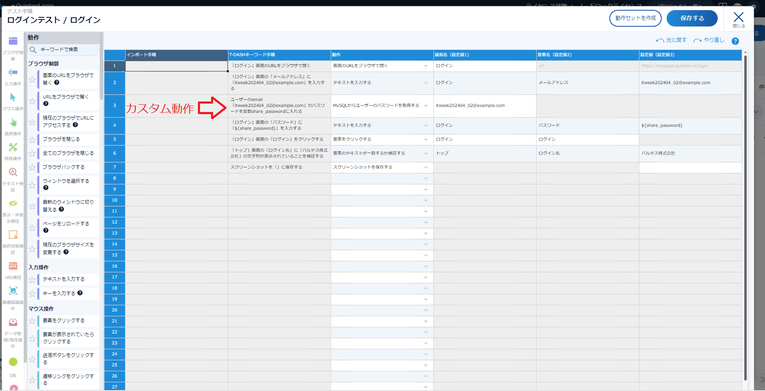Image resolution: width=765 pixels, height=391 pixels.
Task: Open empty 動作 dropdown in row 8
Action: [x=426, y=178]
